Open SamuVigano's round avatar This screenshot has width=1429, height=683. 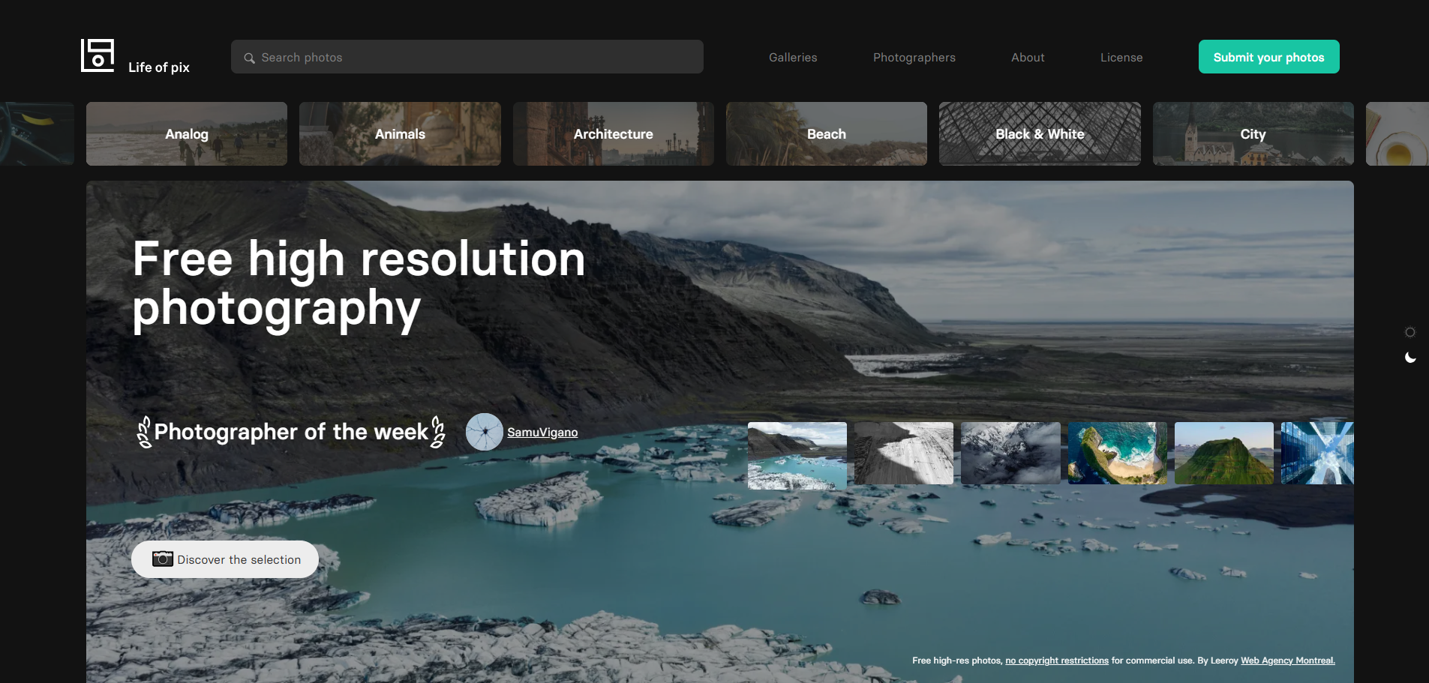485,432
